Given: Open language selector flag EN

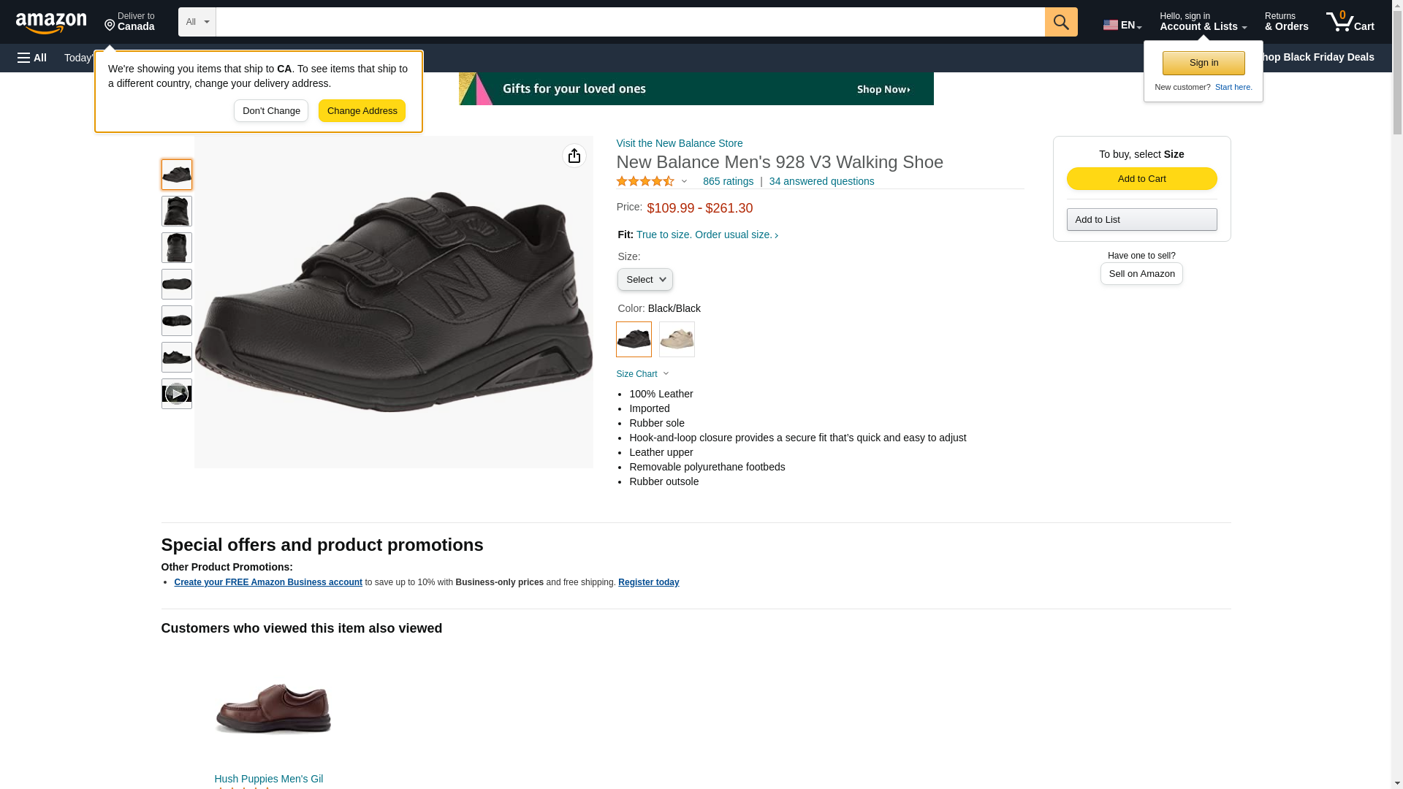Looking at the screenshot, I should [1122, 25].
